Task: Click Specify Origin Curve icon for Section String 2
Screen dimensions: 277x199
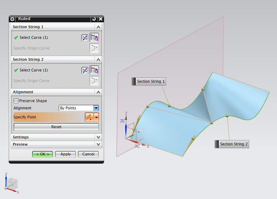Action: [x=94, y=81]
